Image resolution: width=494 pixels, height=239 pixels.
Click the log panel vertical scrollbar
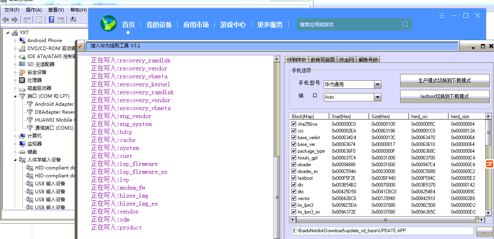[x=277, y=147]
